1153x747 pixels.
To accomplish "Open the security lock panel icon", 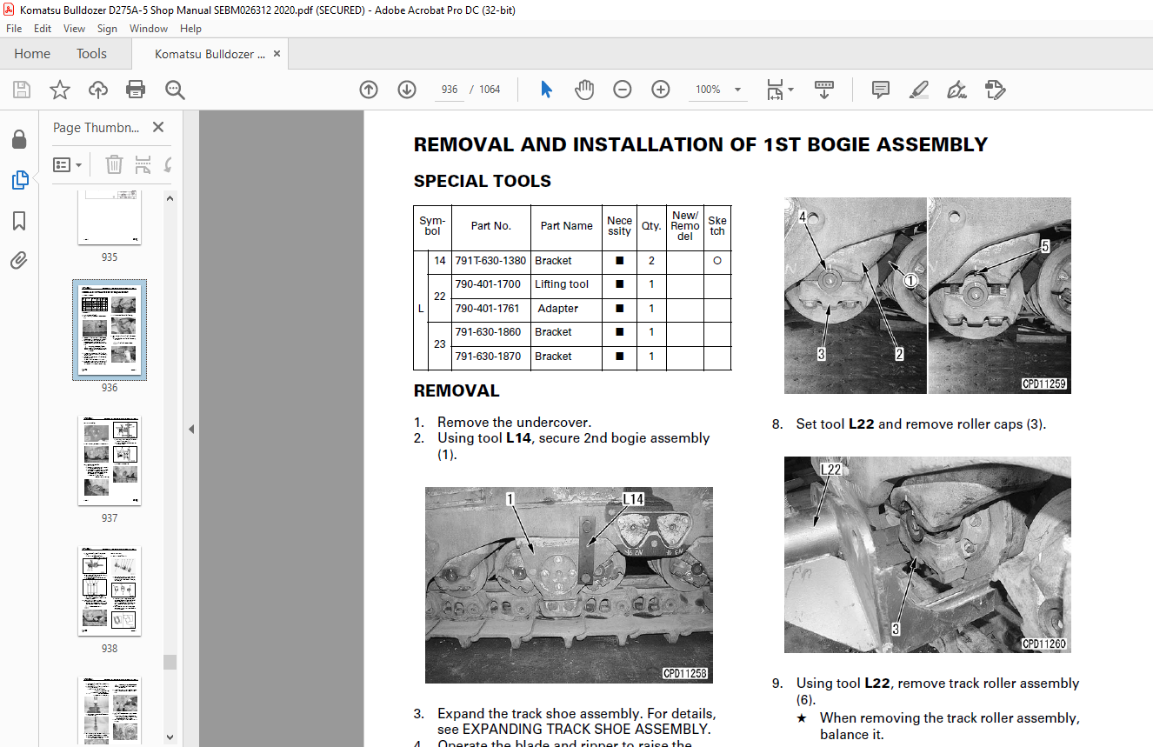I will point(19,140).
